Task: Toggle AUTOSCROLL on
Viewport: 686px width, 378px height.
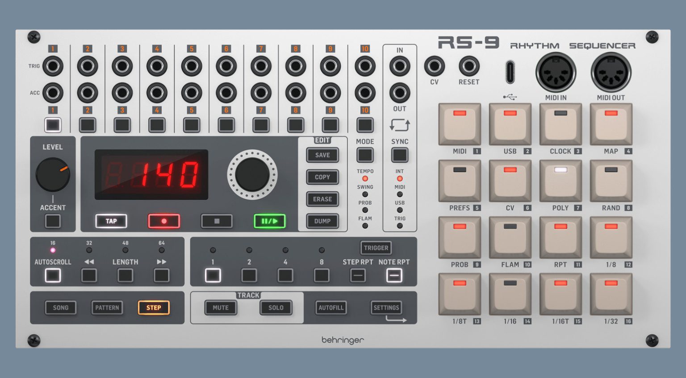Action: [x=52, y=275]
